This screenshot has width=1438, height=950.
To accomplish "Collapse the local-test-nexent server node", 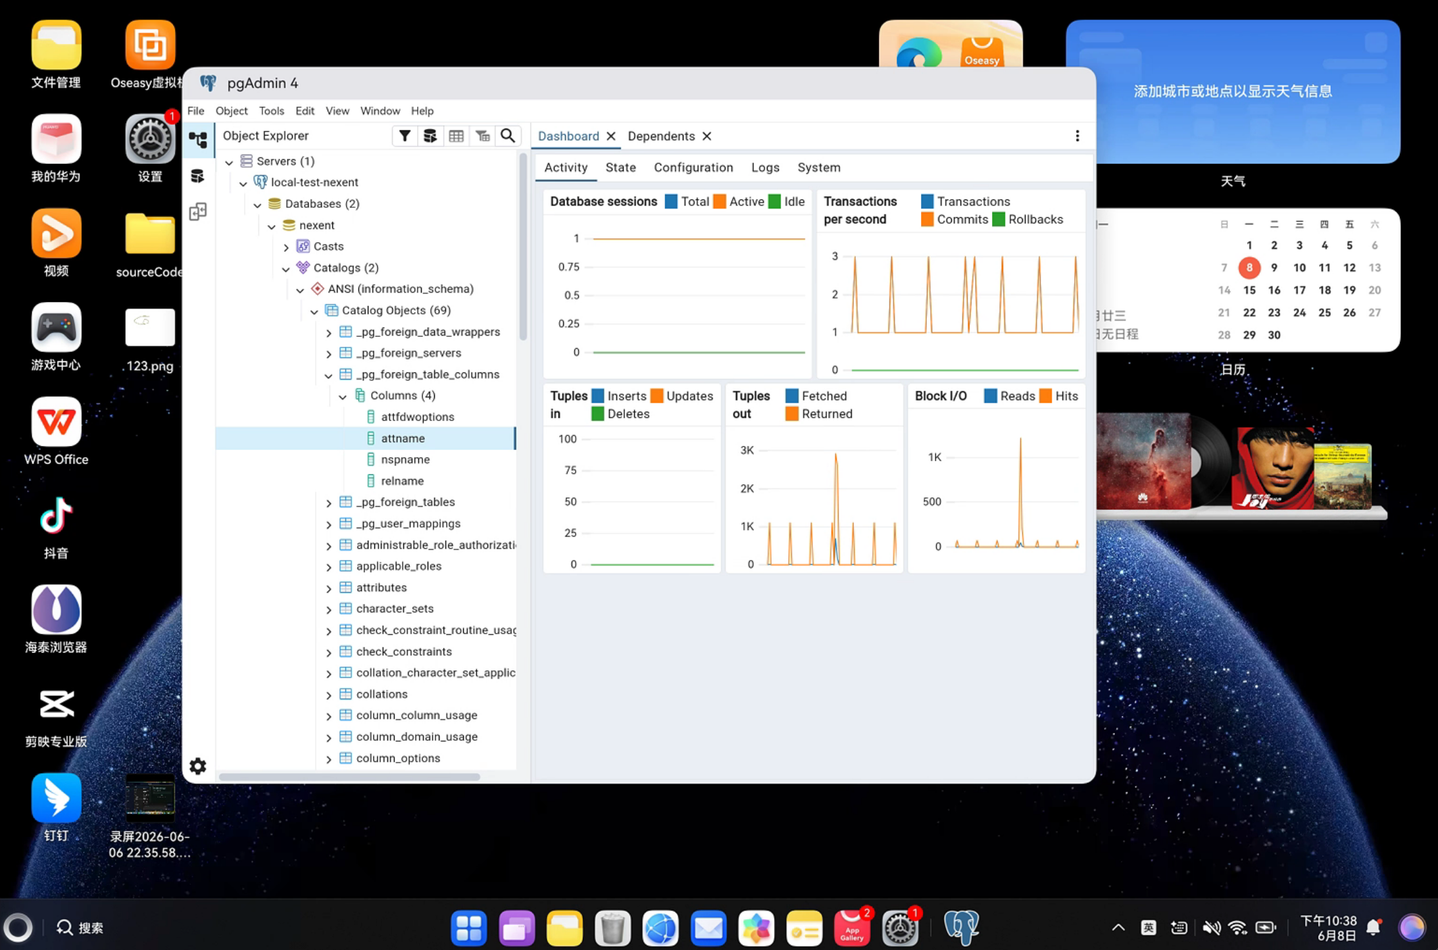I will click(x=243, y=183).
